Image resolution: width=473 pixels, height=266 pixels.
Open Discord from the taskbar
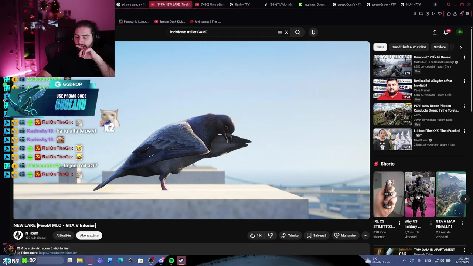[x=161, y=260]
